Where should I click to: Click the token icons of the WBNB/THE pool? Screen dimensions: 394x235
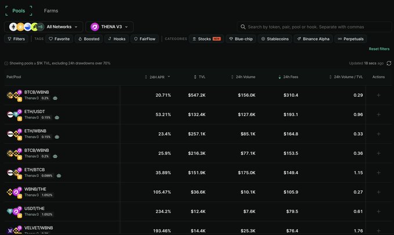(x=15, y=193)
